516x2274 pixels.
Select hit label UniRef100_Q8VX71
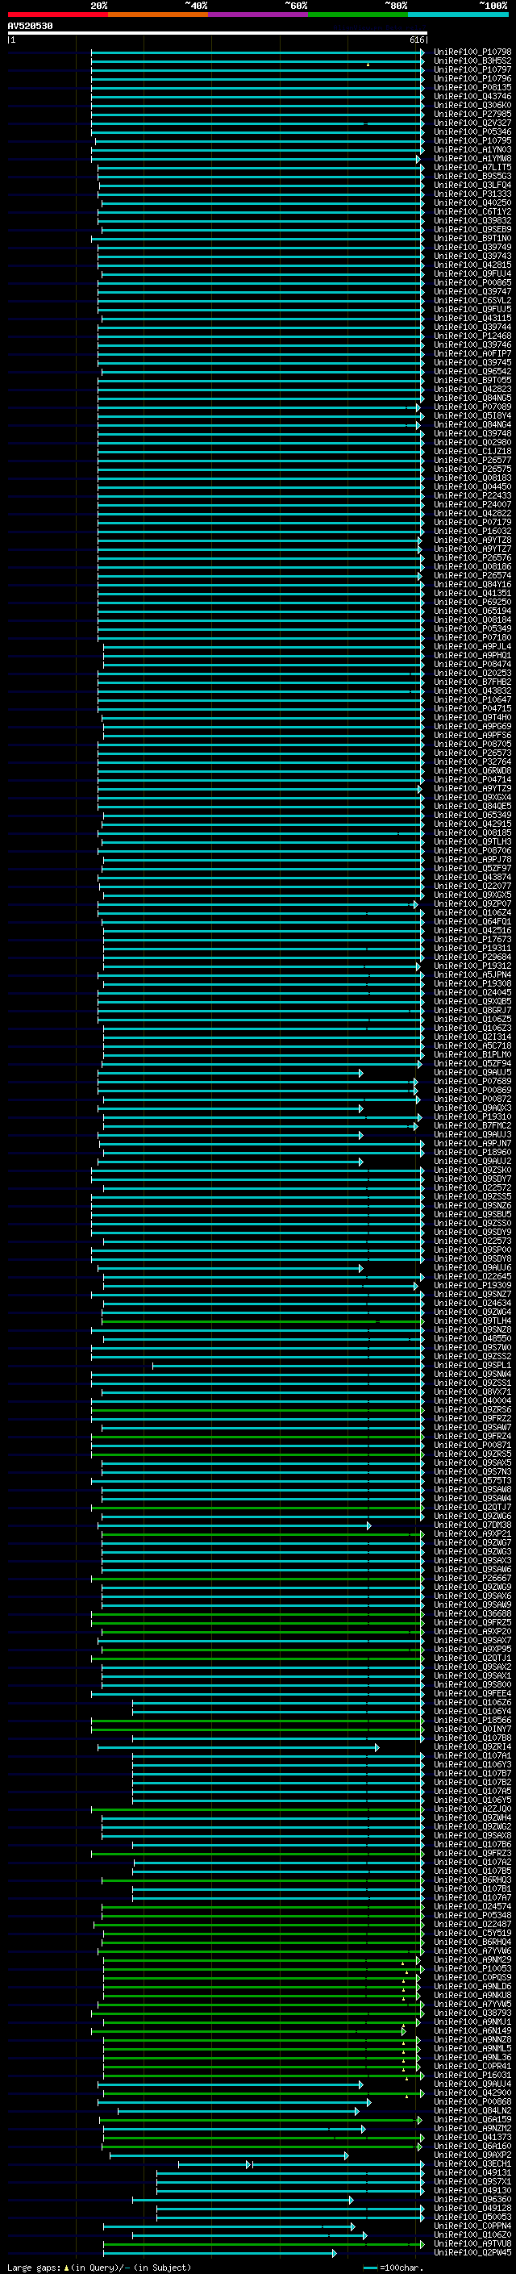[472, 1392]
